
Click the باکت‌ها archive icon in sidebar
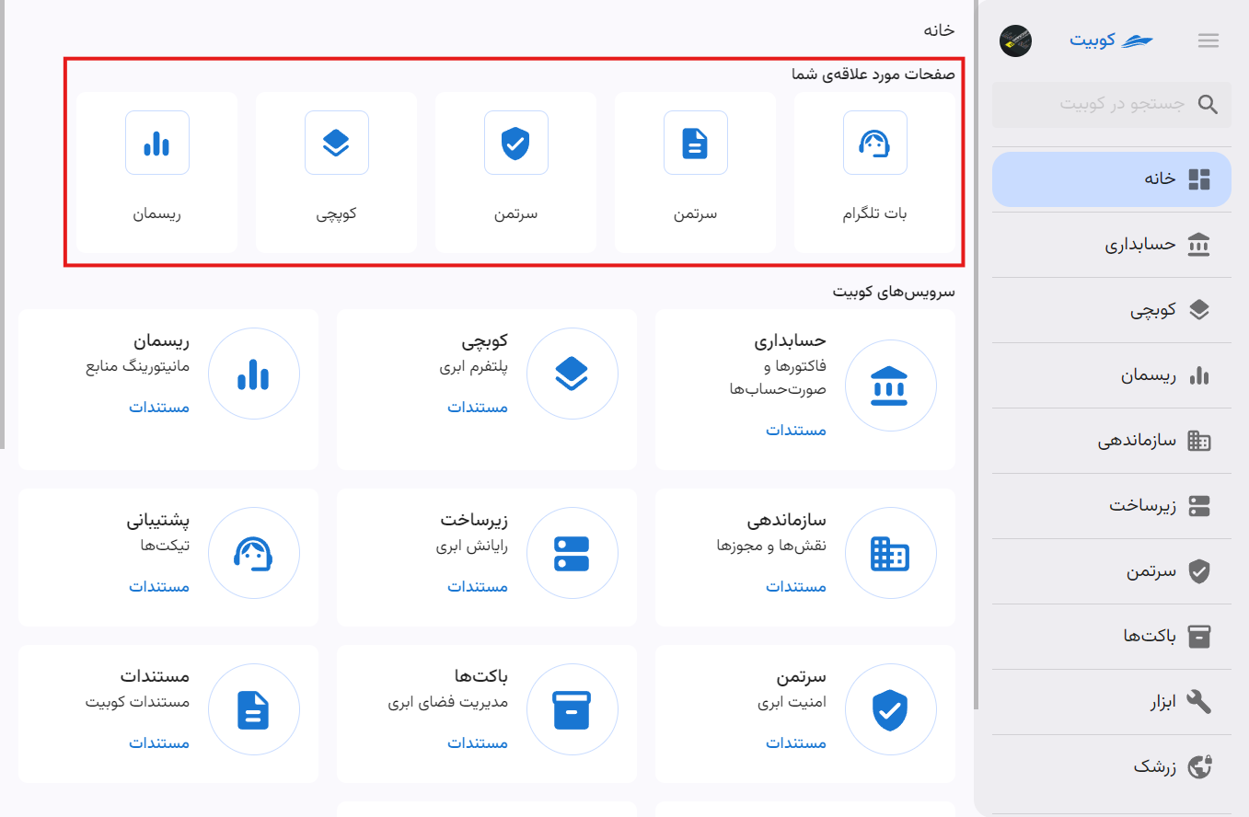coord(1199,637)
